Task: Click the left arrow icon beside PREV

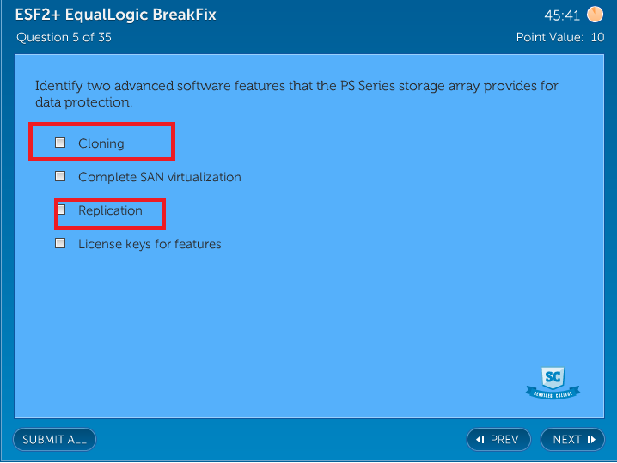Action: tap(480, 440)
